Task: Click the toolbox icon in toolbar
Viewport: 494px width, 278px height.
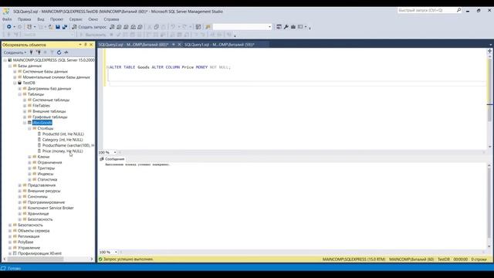Action: [x=293, y=27]
